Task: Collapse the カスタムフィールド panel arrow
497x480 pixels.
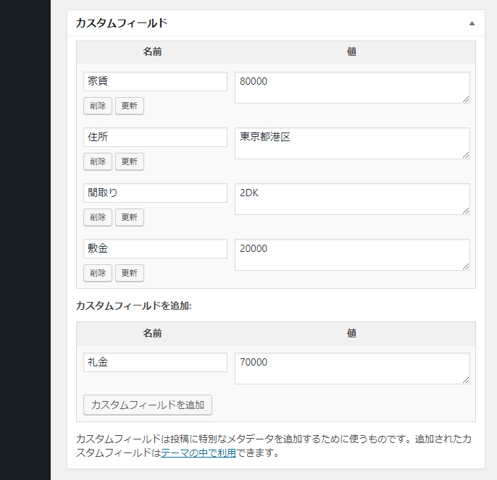Action: (x=472, y=23)
